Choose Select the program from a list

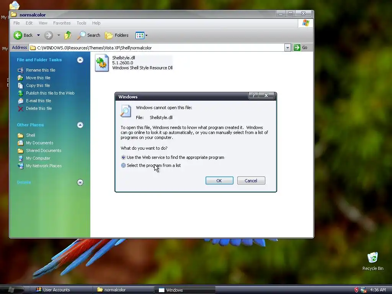tap(123, 165)
